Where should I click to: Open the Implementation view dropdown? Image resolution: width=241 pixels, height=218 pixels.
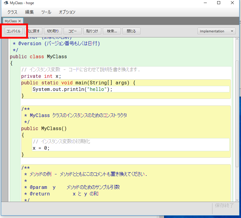[216, 31]
